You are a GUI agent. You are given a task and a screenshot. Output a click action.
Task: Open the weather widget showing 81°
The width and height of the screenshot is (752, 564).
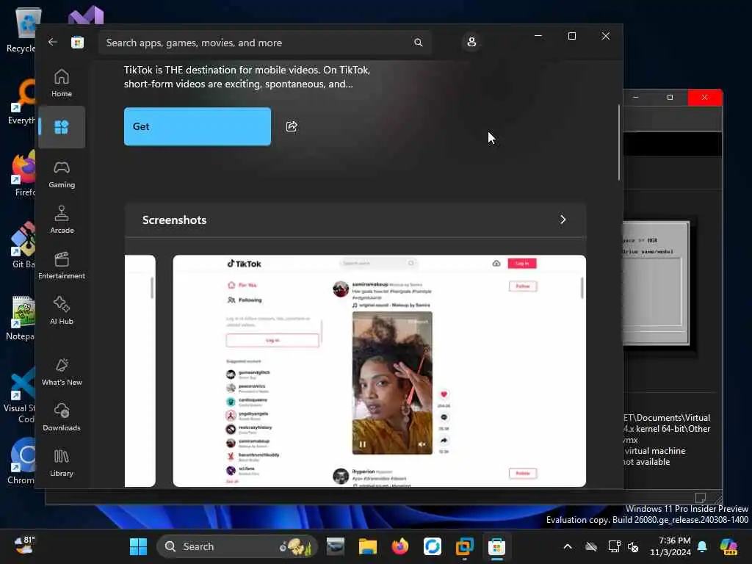(x=24, y=546)
